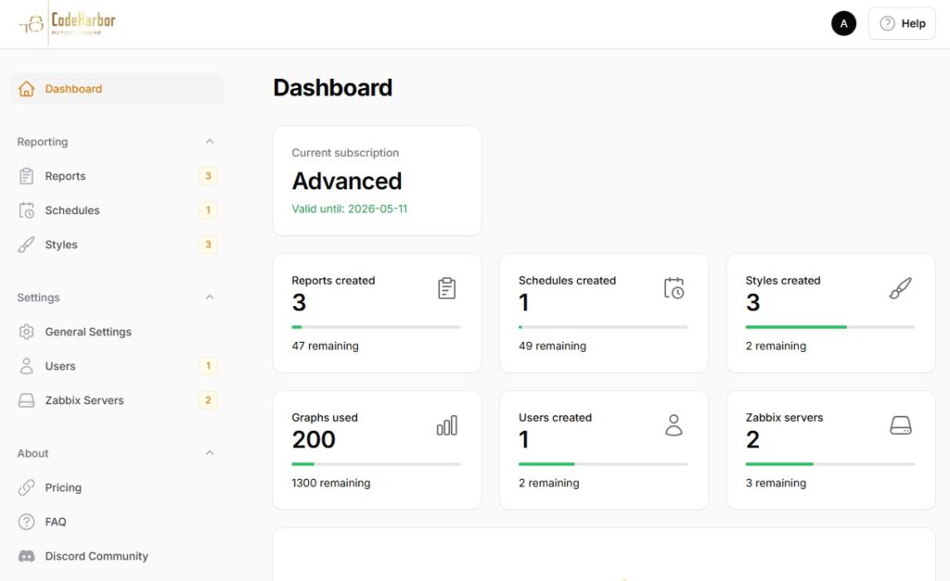The image size is (950, 581).
Task: Click the Schedules calendar icon in sidebar
Action: pyautogui.click(x=26, y=210)
